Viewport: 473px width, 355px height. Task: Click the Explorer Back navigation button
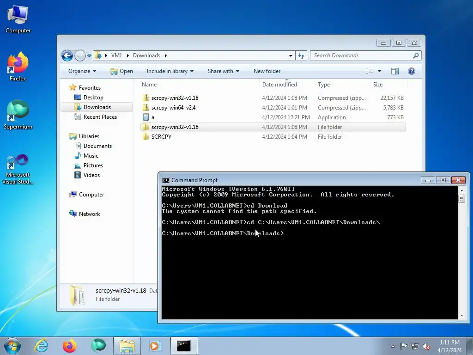[67, 55]
